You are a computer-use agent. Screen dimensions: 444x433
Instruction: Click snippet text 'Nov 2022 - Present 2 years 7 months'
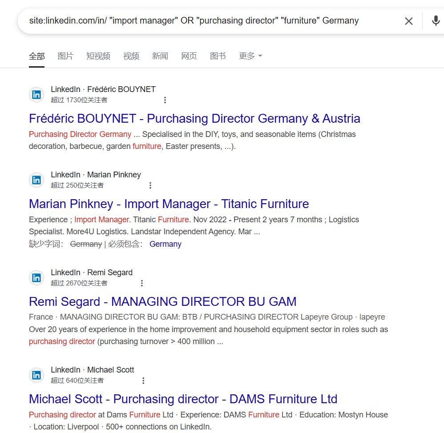coord(258,220)
